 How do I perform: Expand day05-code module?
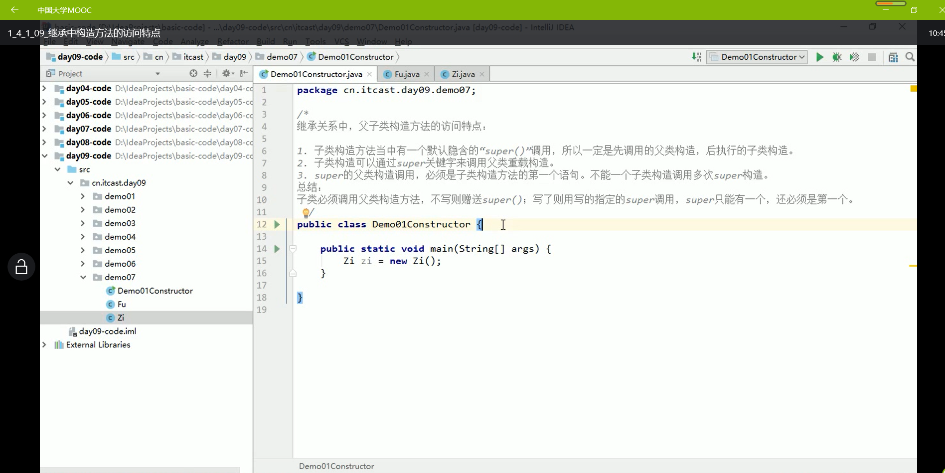44,102
